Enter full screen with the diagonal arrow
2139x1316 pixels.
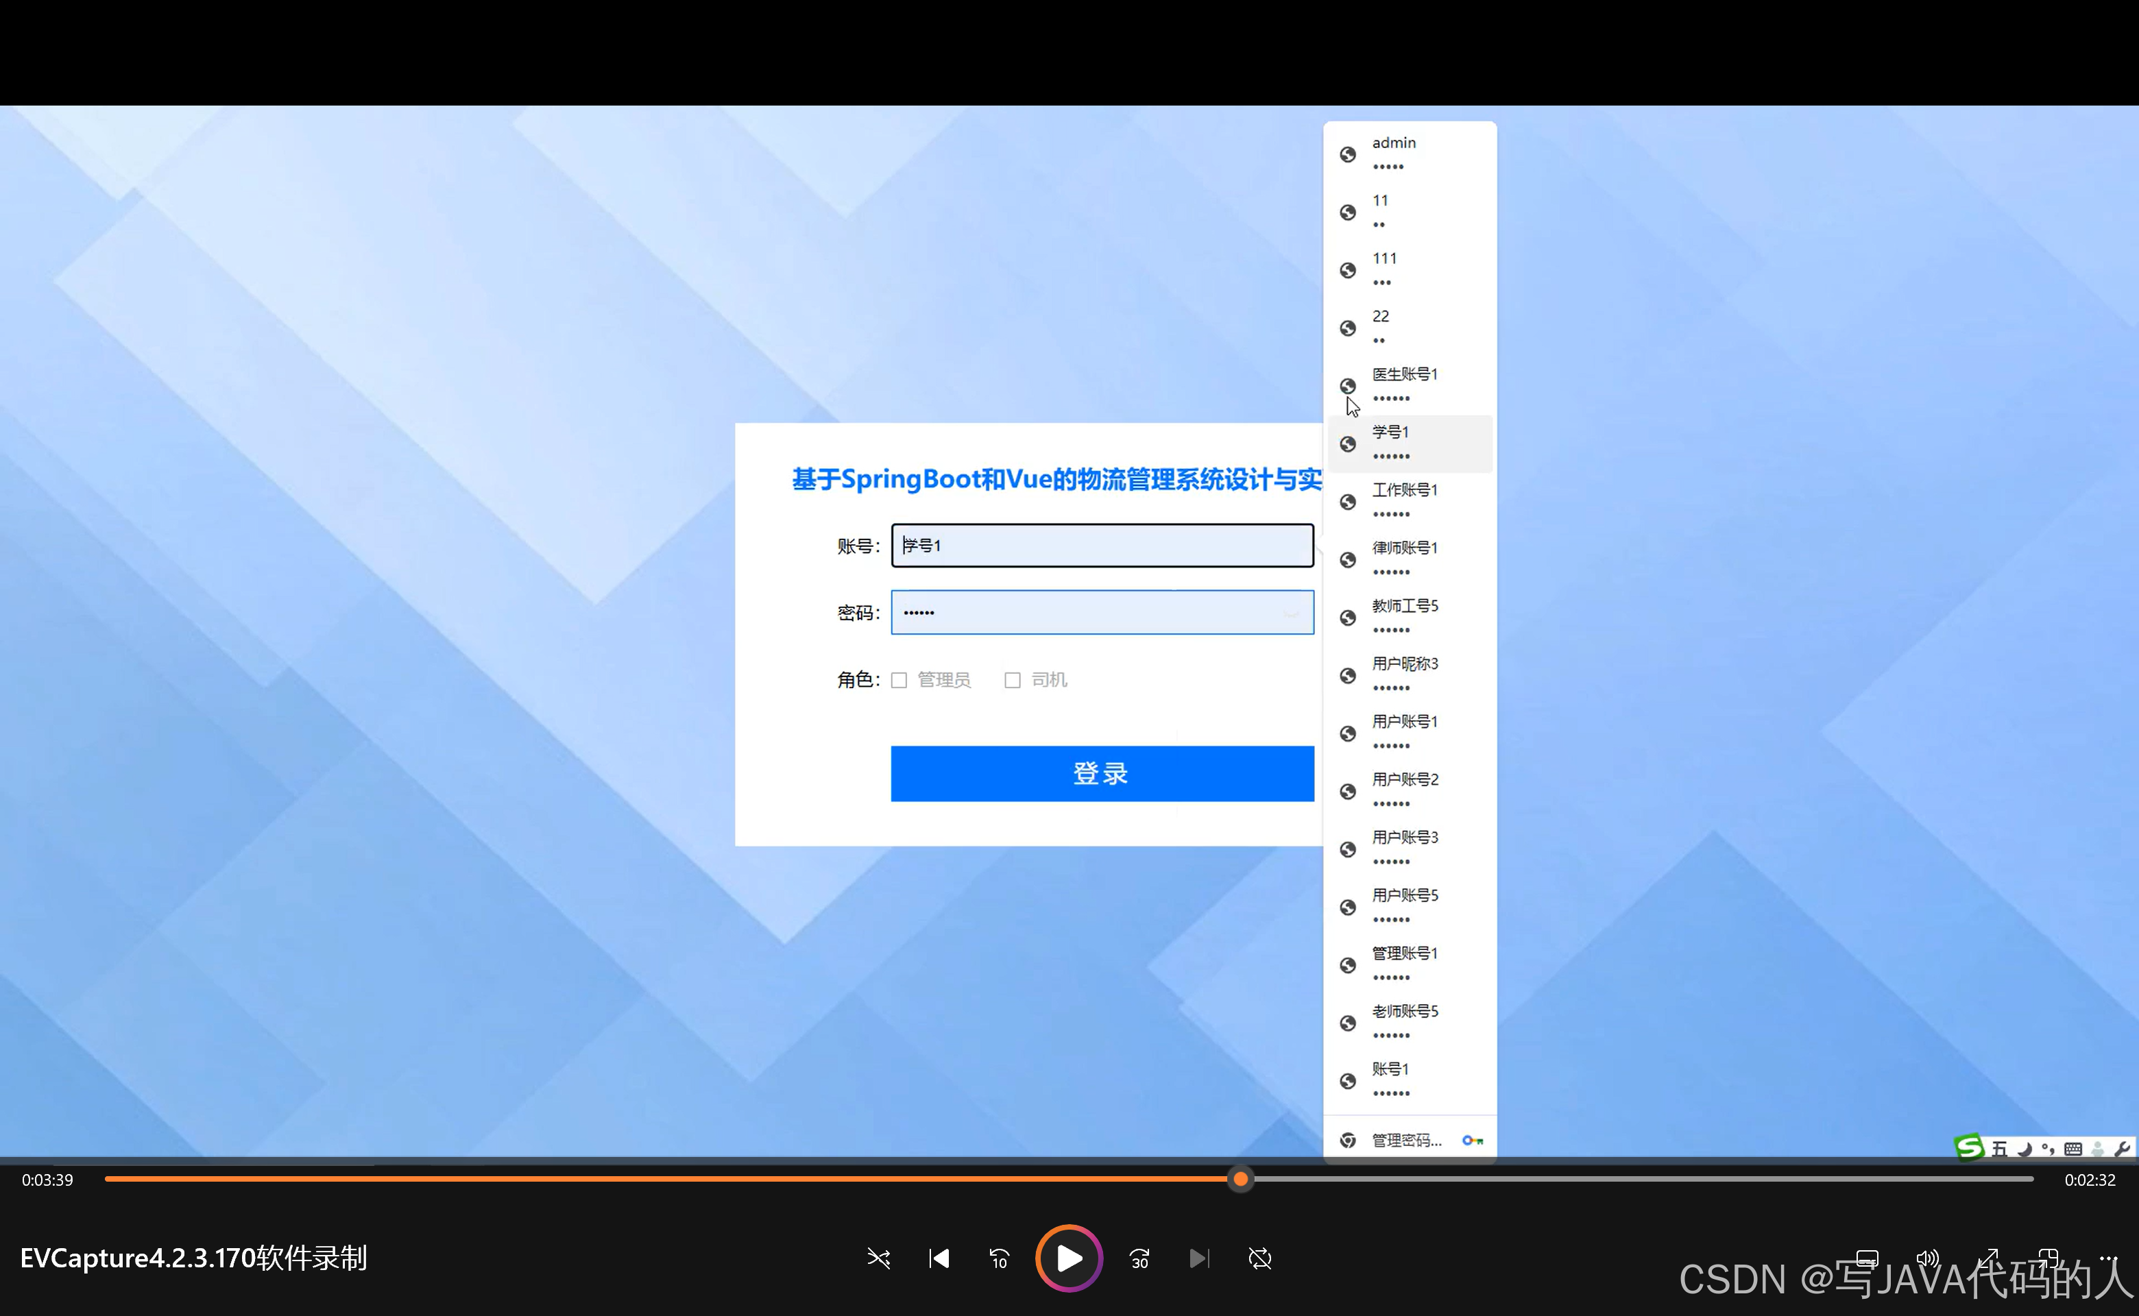1987,1258
